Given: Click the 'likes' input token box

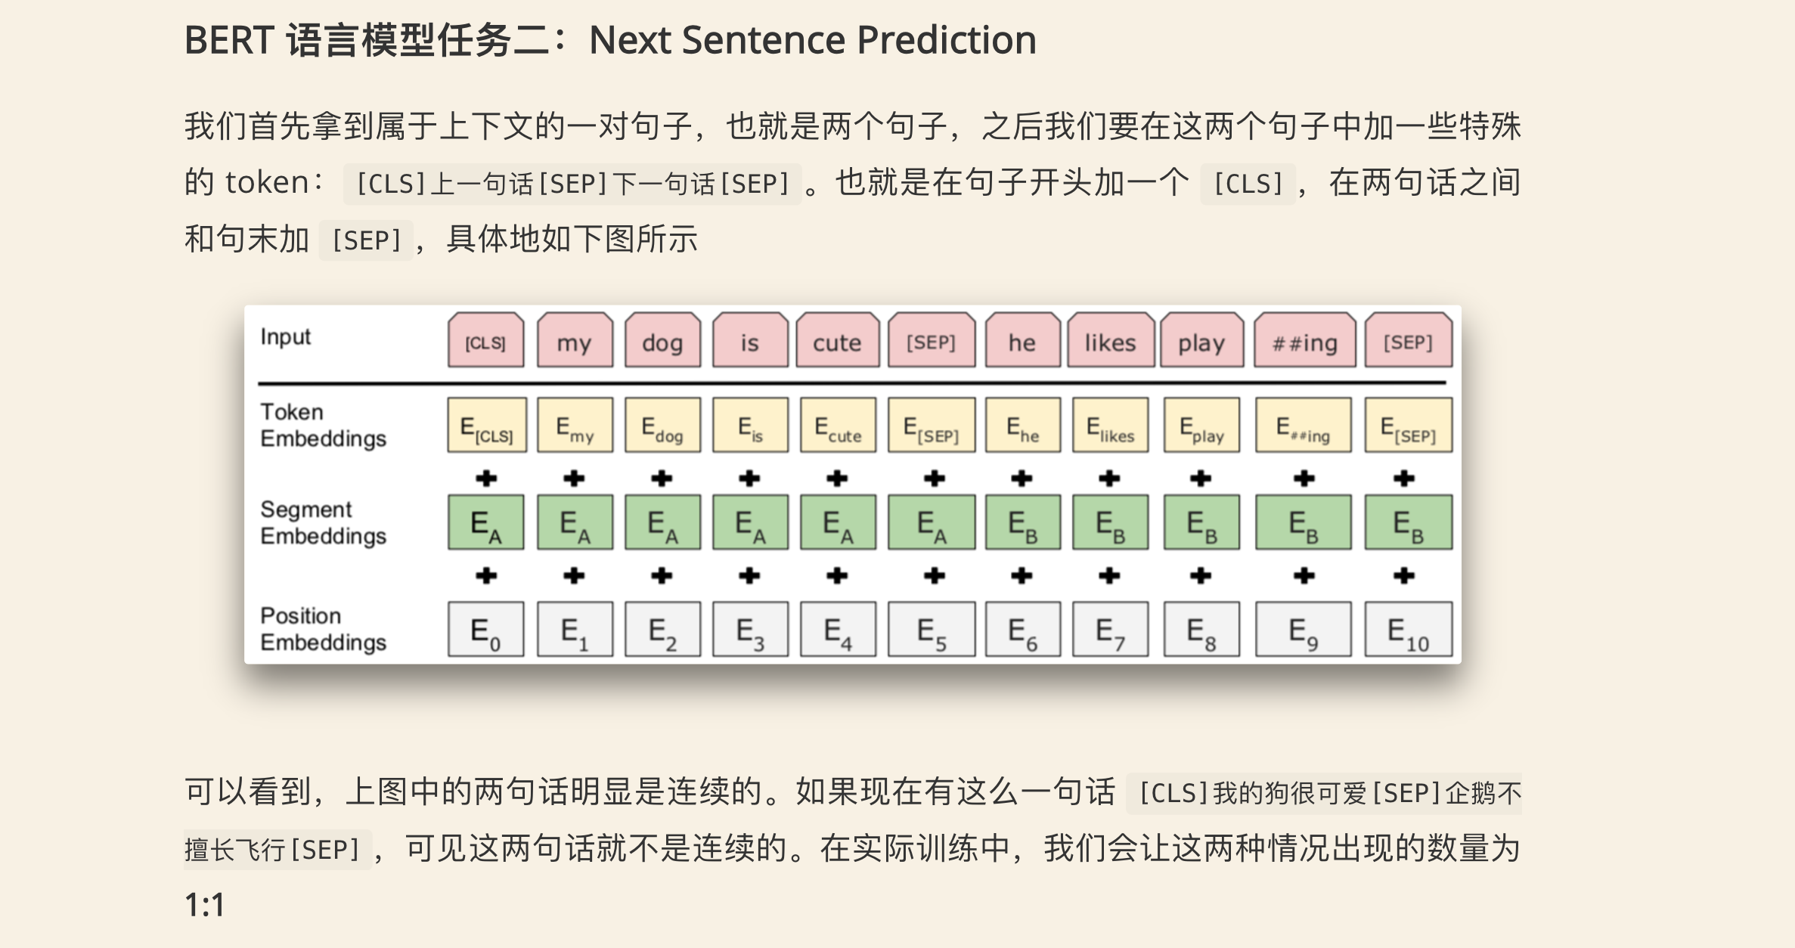Looking at the screenshot, I should click(x=1110, y=342).
